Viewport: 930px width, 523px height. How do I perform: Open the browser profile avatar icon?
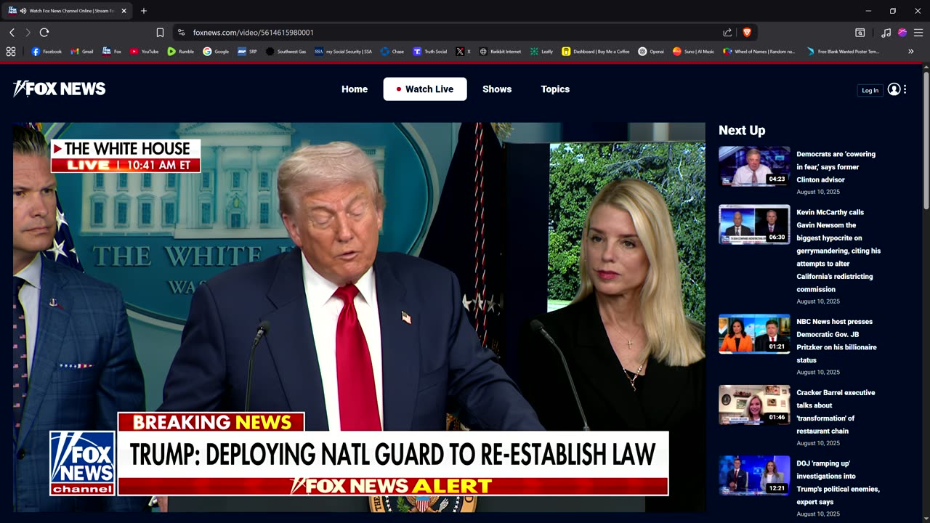point(902,33)
